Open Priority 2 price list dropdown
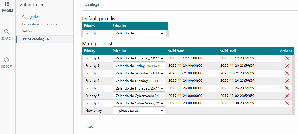Screen dimensions: 298x134 (x=139, y=66)
